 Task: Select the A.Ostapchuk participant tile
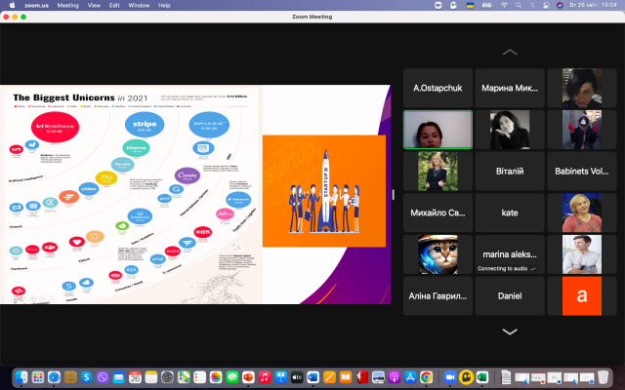[437, 88]
